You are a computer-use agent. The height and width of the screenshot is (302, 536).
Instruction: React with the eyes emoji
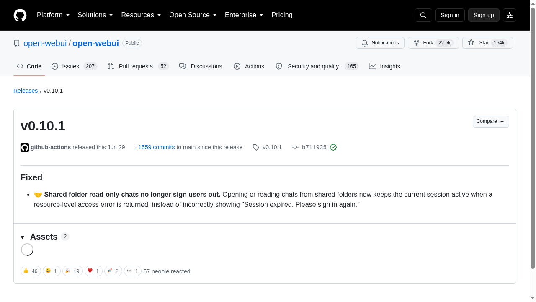coord(133,271)
